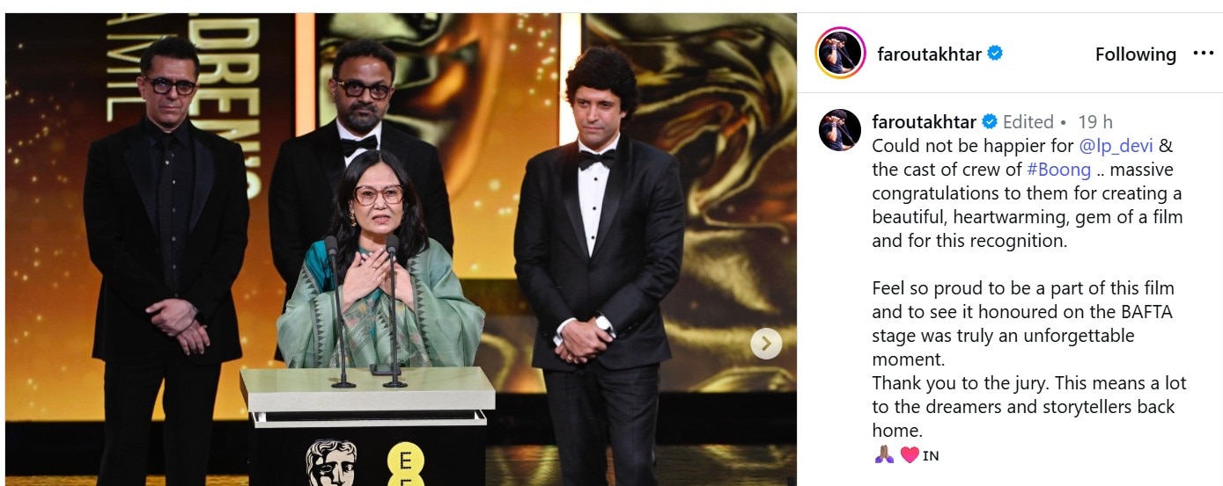Click the small avatar beside the caption

tap(840, 130)
